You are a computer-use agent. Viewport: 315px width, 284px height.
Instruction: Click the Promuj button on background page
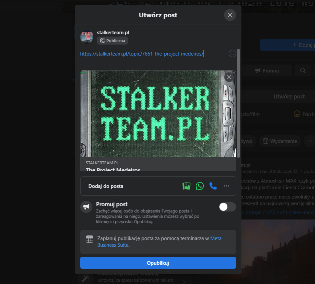pos(267,71)
